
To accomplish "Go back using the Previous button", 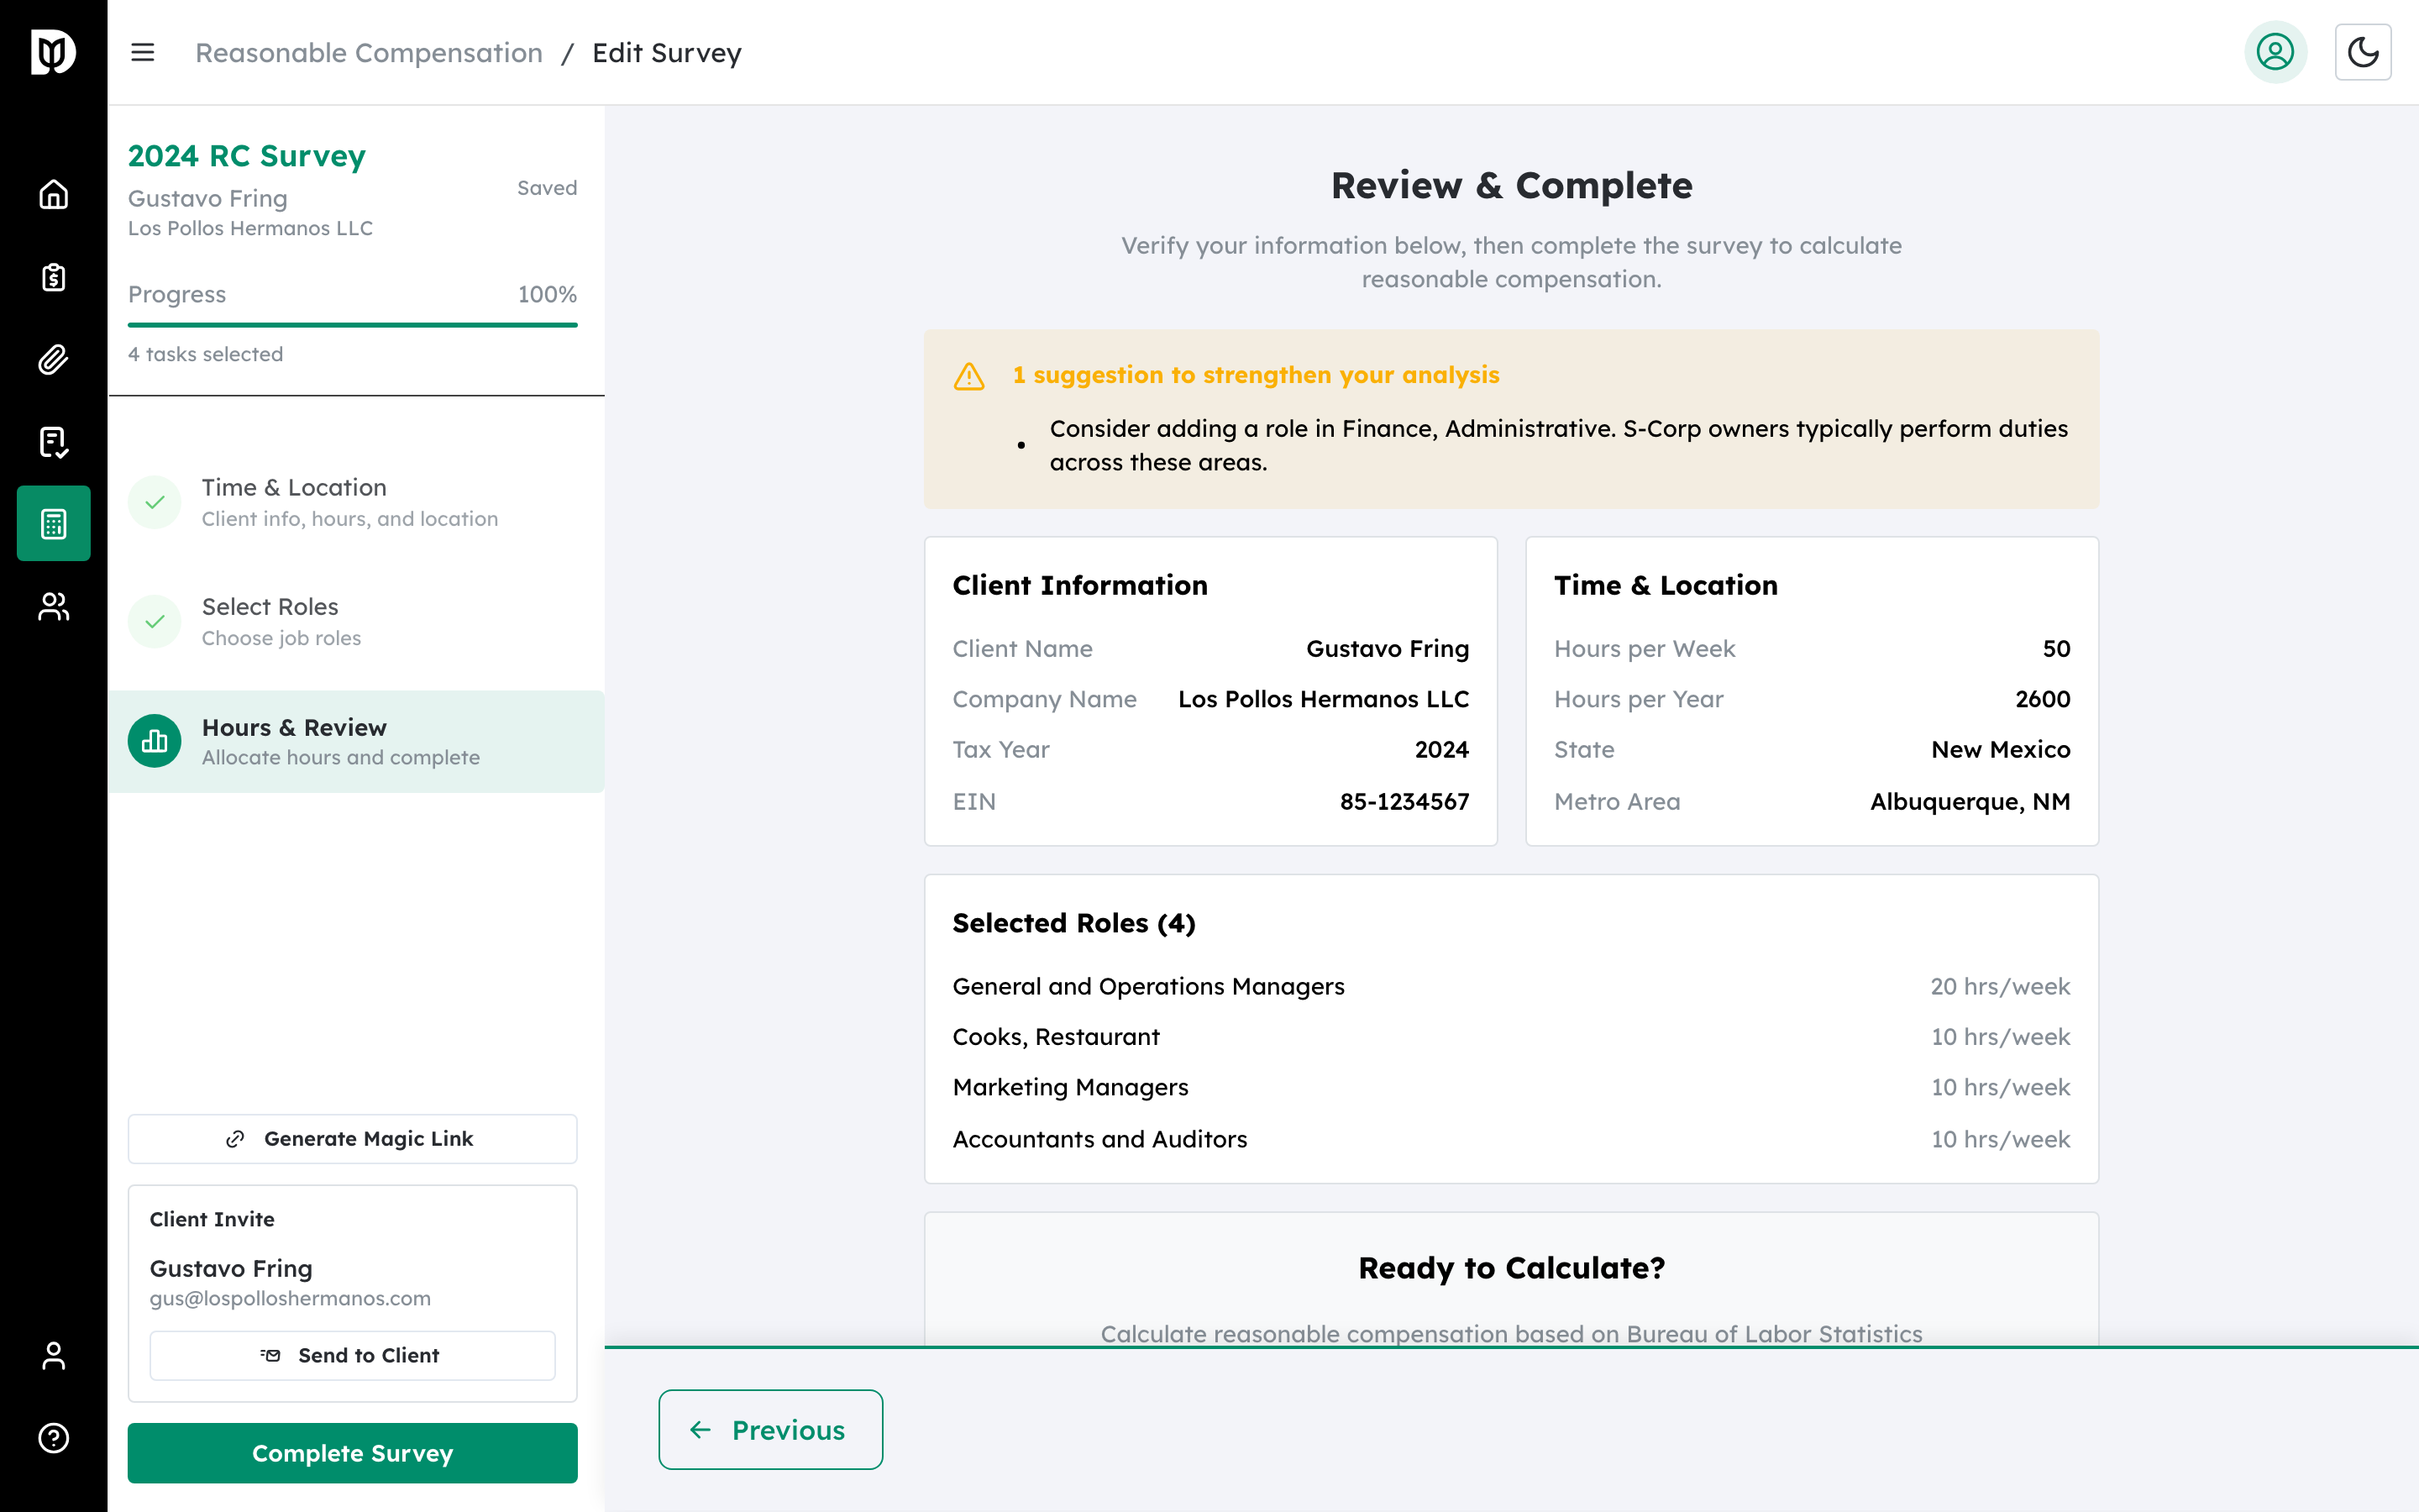I will (769, 1429).
